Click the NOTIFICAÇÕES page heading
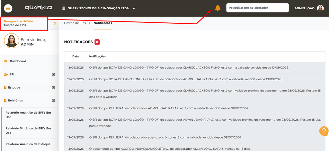Viewport: 329px width, 151px height. [78, 42]
